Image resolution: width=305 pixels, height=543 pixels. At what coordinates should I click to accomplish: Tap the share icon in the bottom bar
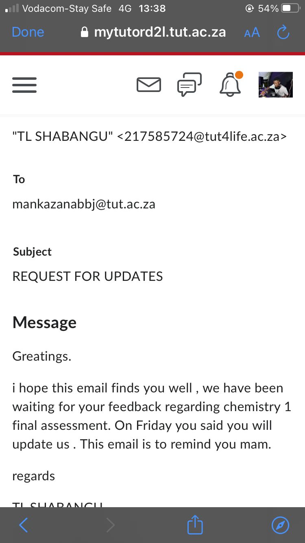tap(195, 525)
